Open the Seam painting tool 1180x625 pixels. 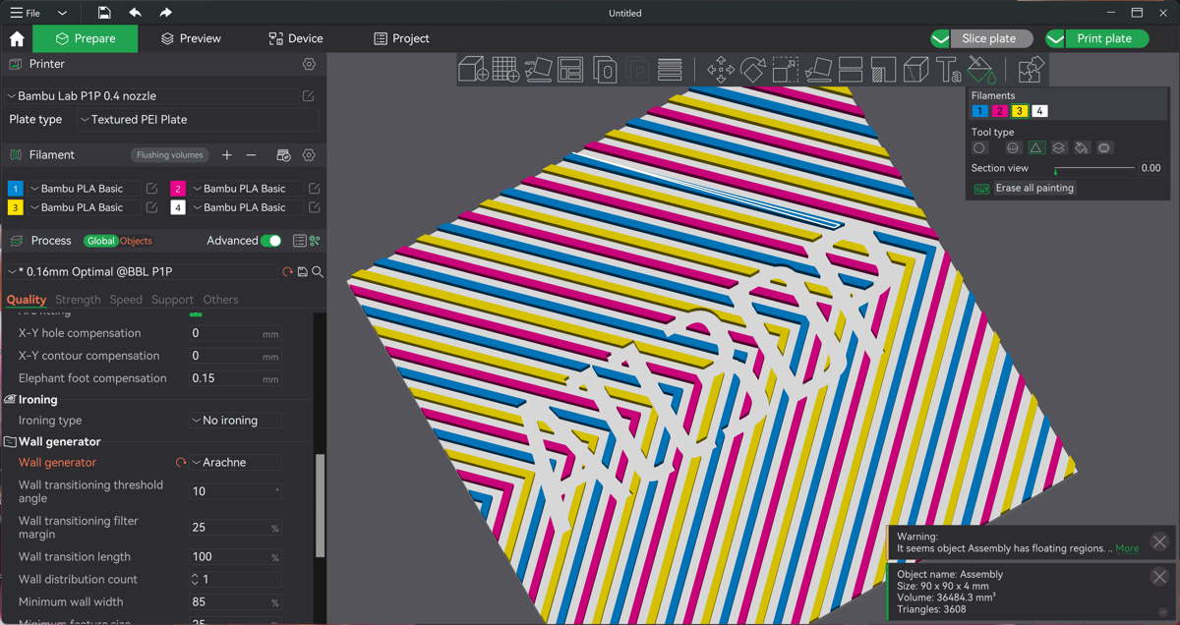tap(915, 70)
